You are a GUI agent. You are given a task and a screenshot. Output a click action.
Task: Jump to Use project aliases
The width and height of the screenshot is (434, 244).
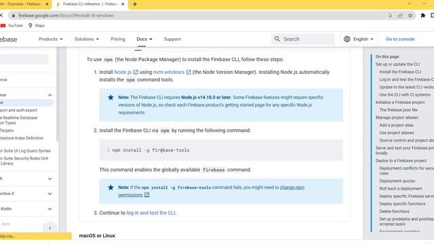tap(397, 133)
